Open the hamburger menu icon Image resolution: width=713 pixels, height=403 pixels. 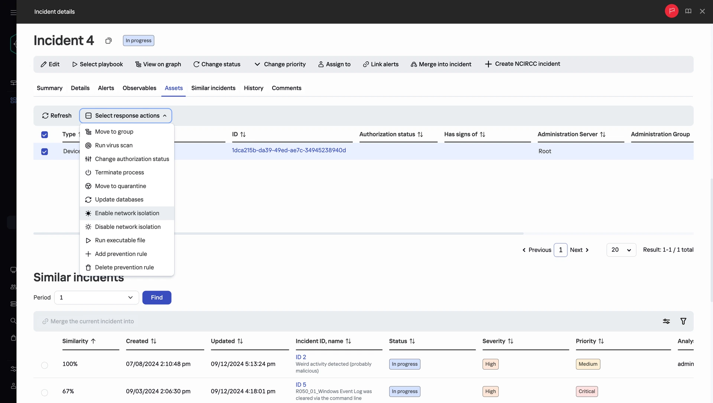tap(13, 12)
